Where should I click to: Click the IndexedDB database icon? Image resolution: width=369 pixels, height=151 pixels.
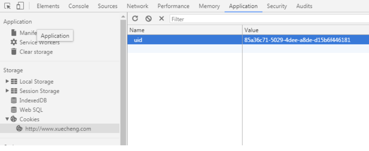pos(14,100)
